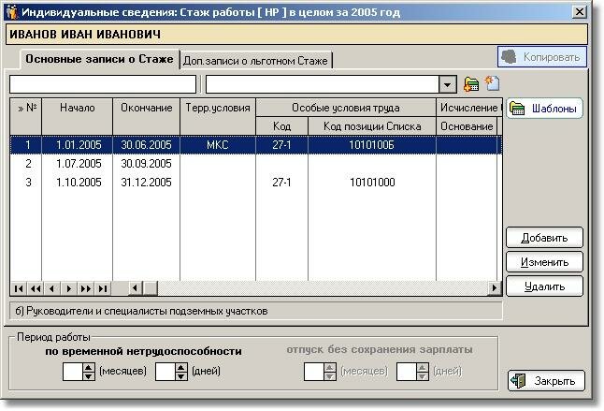604x411 pixels.
Task: Step to previous record arrow
Action: coord(52,288)
